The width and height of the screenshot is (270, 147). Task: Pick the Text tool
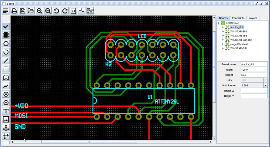(6, 111)
